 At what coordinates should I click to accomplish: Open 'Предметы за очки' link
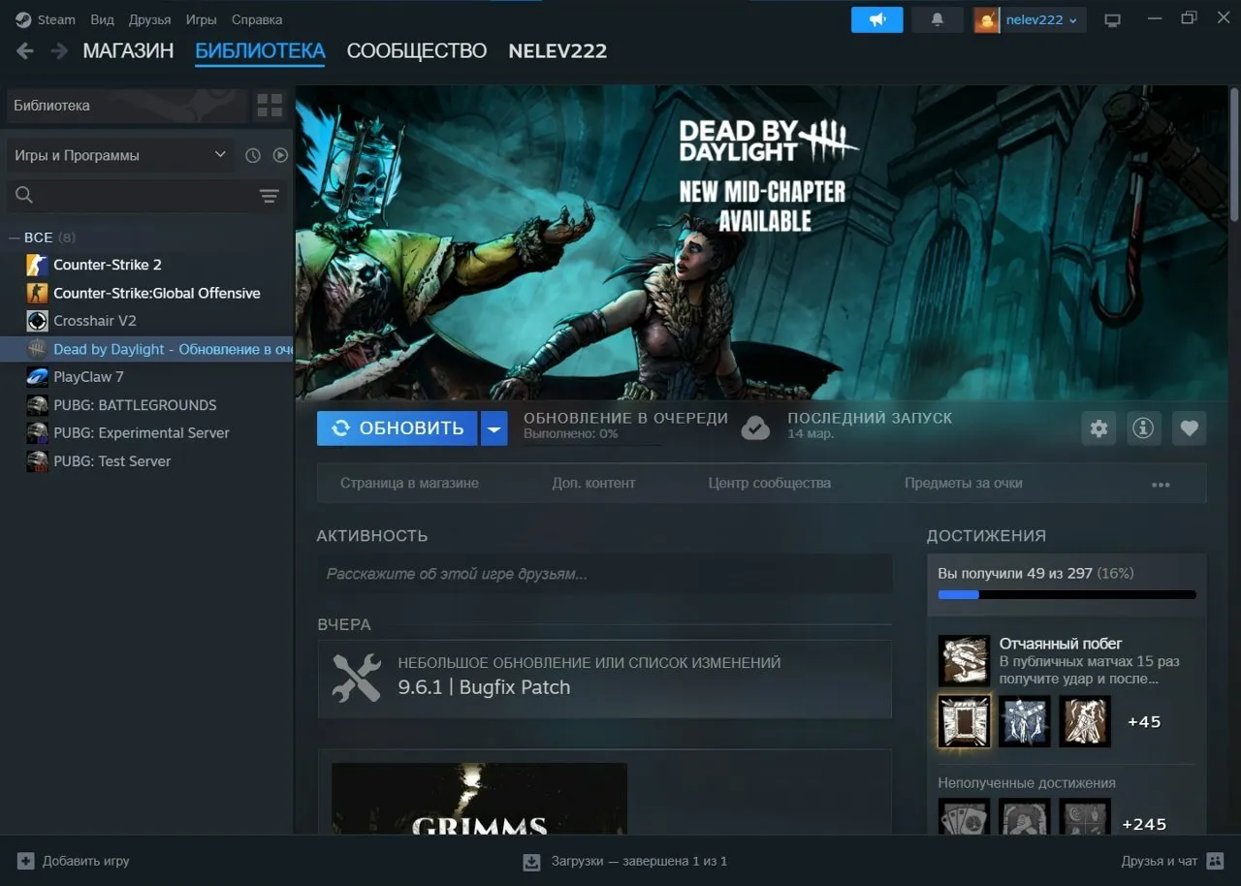(x=964, y=483)
